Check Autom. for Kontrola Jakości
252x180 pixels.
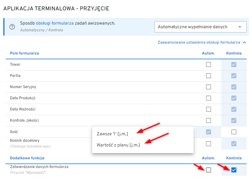tap(208, 120)
